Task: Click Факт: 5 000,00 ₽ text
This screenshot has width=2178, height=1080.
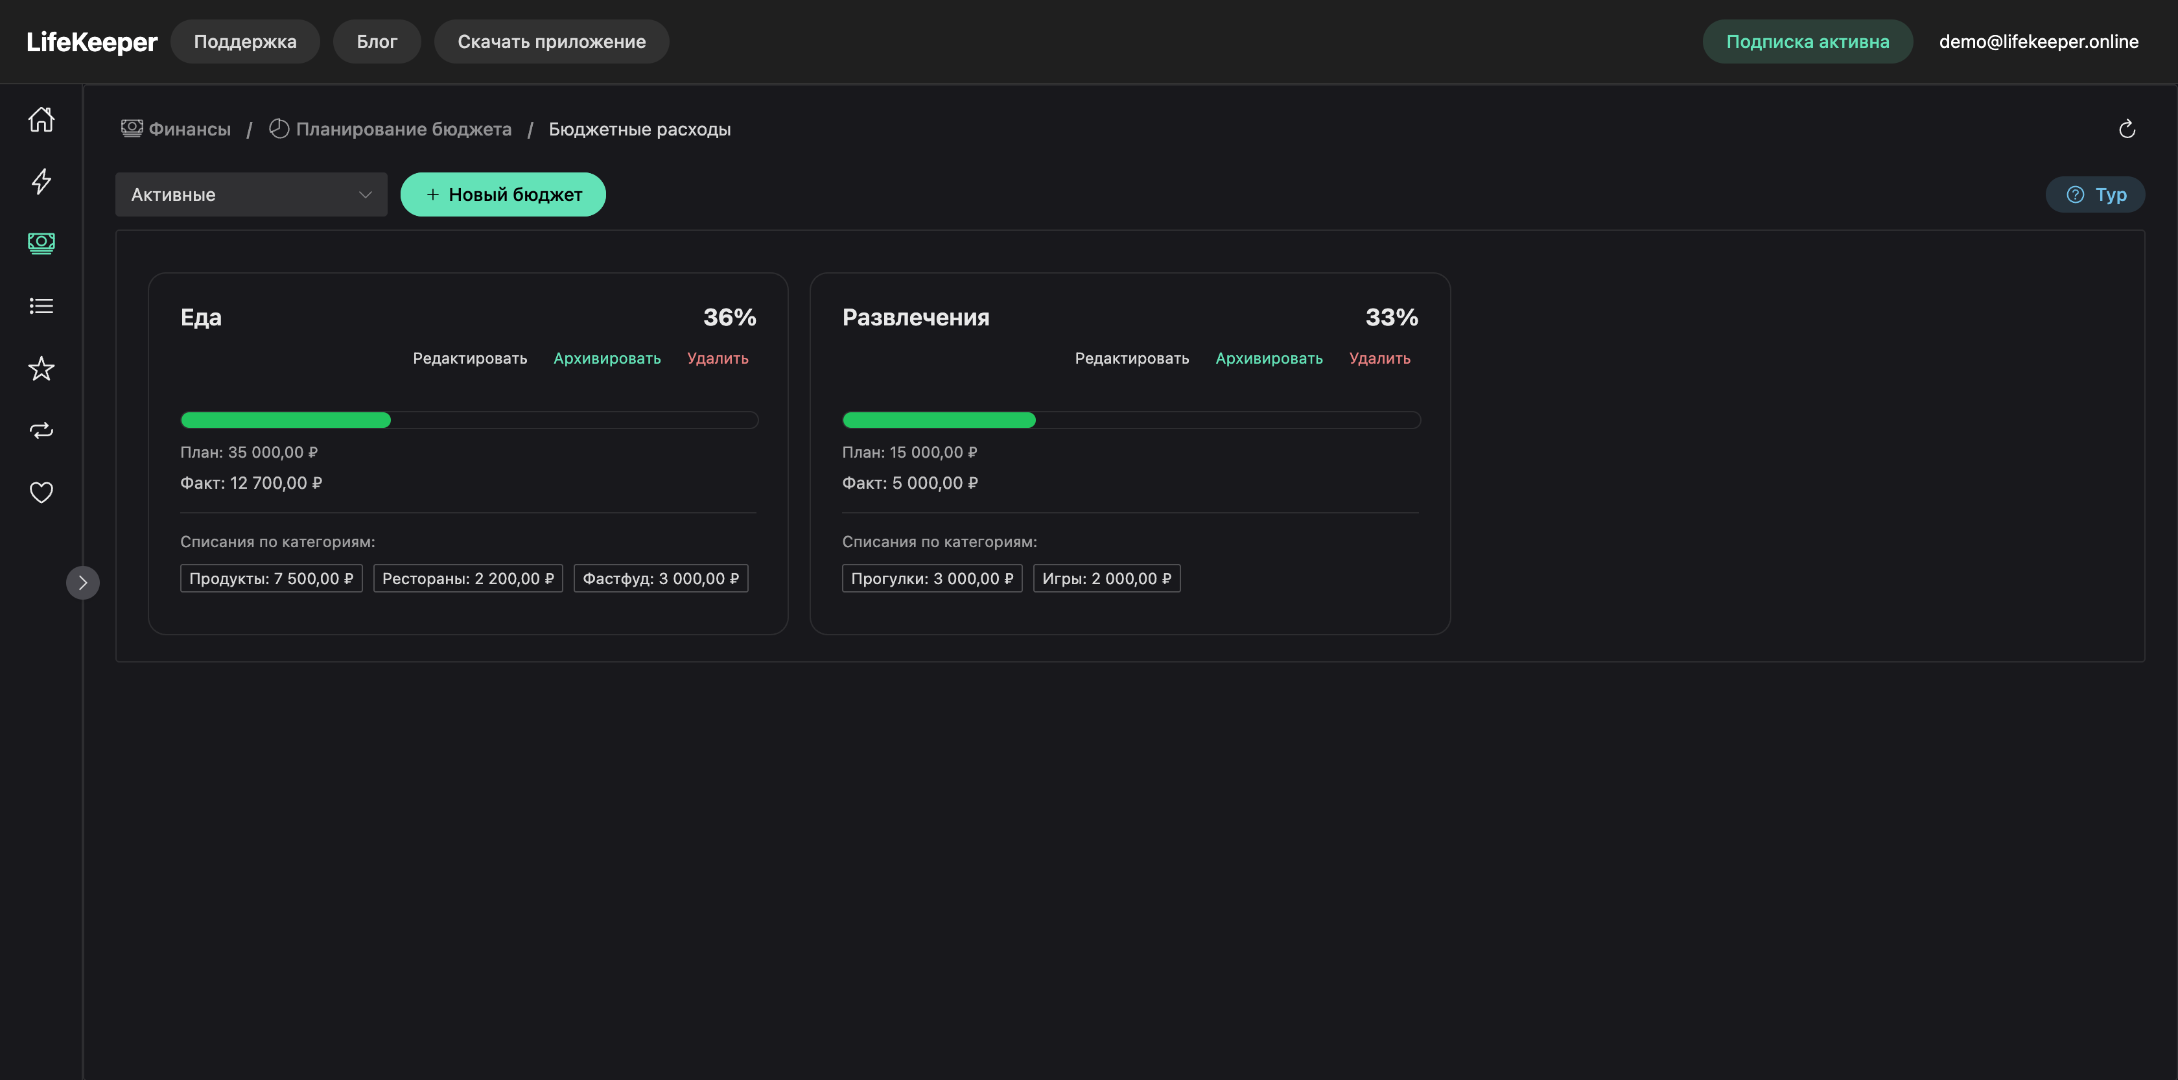Action: [x=911, y=483]
